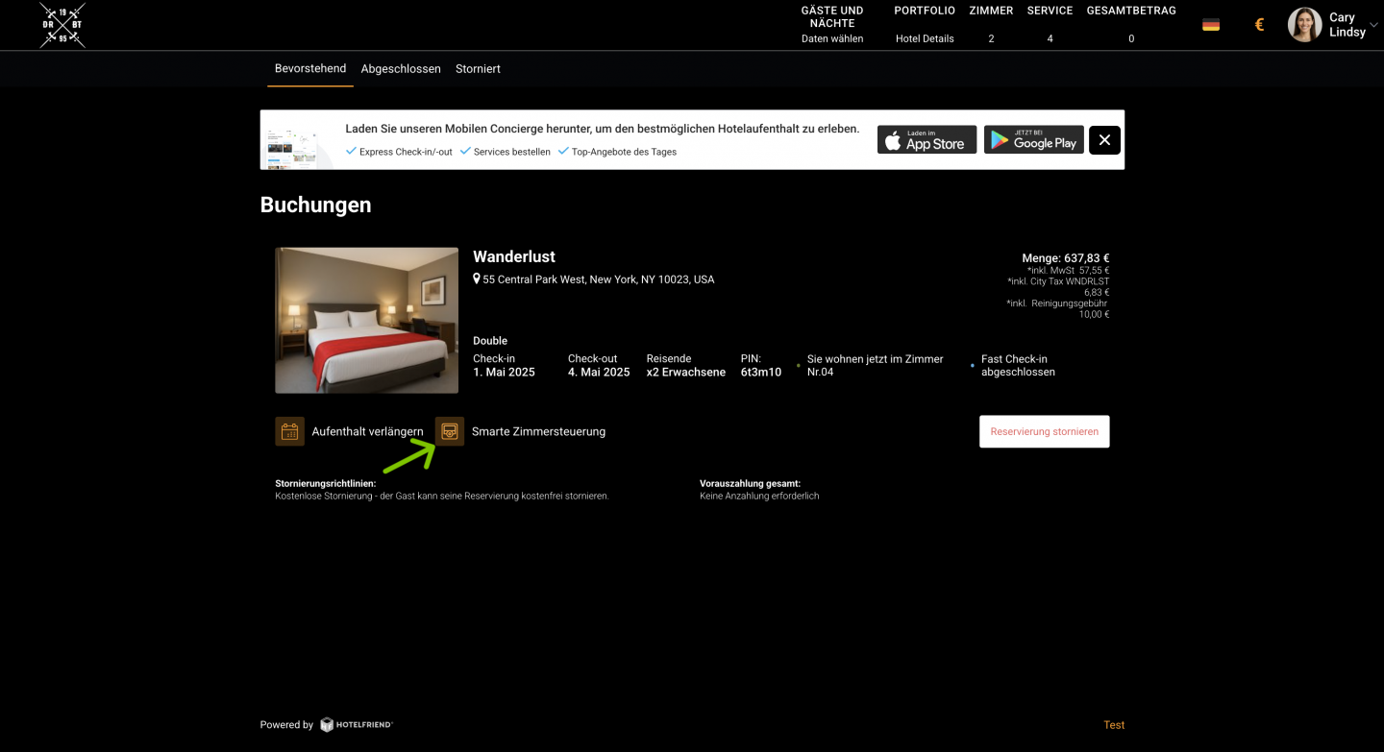Click the map pin by hotel address
This screenshot has width=1384, height=752.
coord(477,279)
